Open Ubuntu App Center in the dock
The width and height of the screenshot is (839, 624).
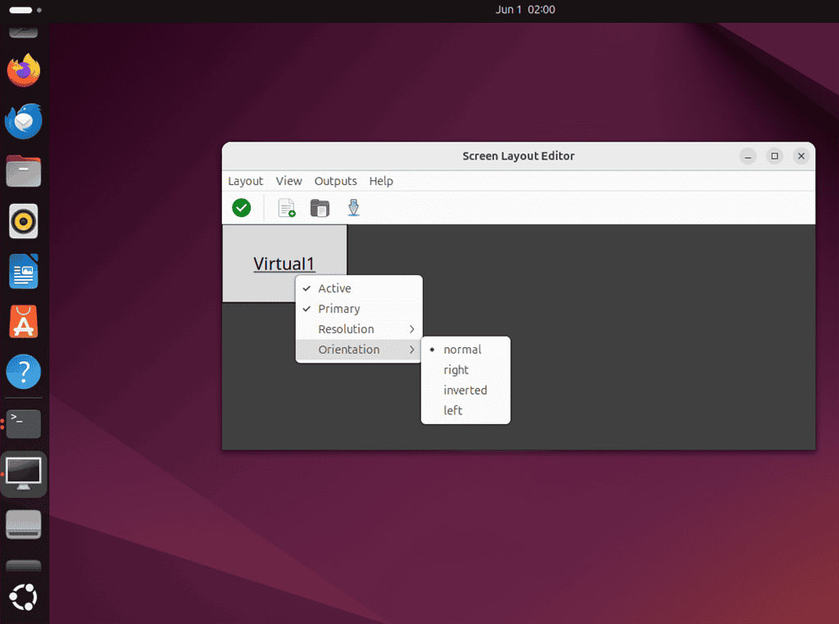(x=24, y=321)
